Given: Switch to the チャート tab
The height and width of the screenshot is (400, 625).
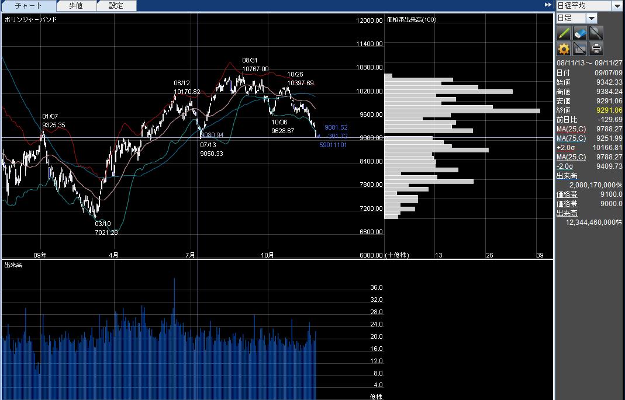Looking at the screenshot, I should point(28,6).
